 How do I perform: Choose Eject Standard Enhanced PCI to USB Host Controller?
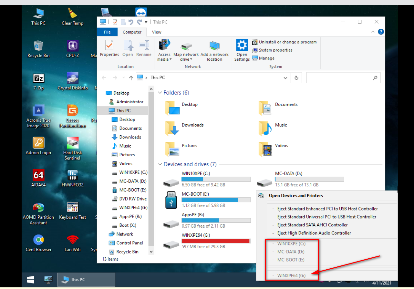[x=327, y=209]
